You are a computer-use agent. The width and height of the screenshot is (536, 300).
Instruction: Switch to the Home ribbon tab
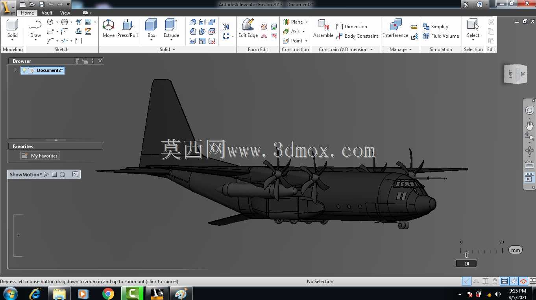(x=27, y=13)
